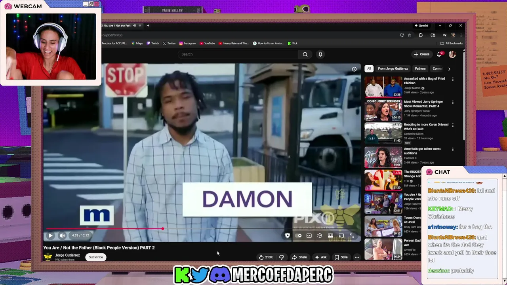Screen dimensions: 507x285
Task: Open options for Jerry Springer video
Action: 453,102
